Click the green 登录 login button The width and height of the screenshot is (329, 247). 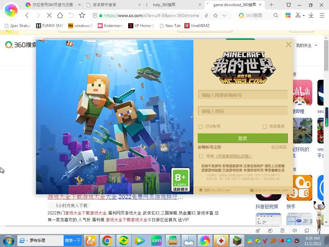pos(243,138)
